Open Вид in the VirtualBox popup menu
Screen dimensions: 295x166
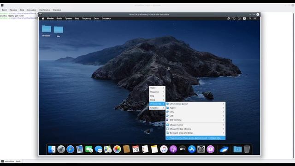(x=157, y=96)
